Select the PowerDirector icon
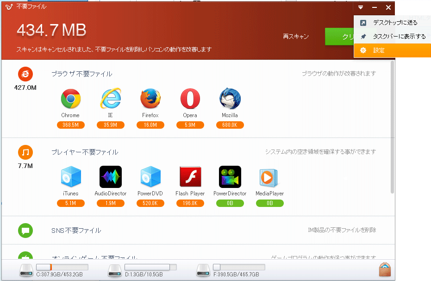This screenshot has width=431, height=281. click(230, 177)
